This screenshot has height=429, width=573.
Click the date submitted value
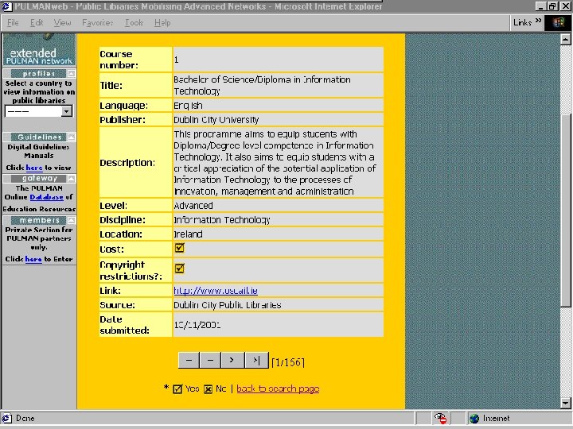point(197,325)
